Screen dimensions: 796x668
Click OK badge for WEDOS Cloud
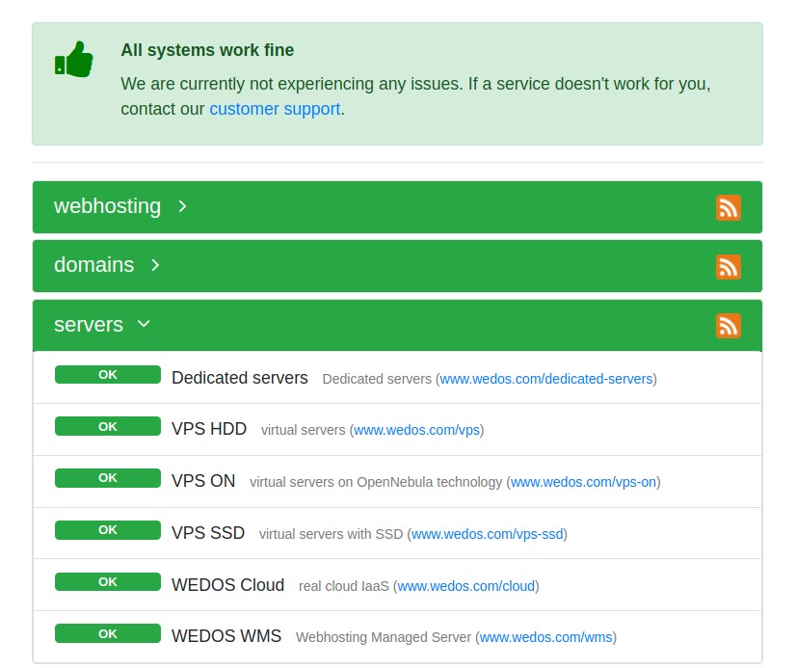108,581
